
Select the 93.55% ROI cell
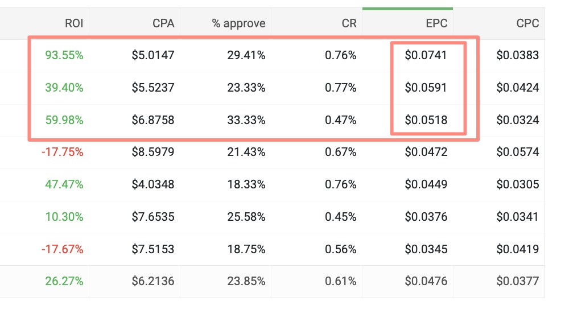pyautogui.click(x=64, y=55)
